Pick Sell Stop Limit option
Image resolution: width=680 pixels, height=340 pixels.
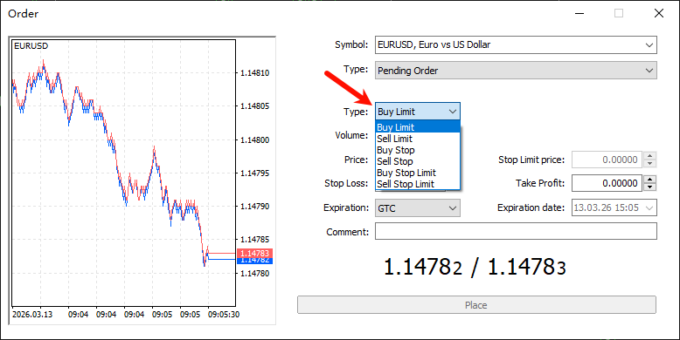[x=417, y=184]
